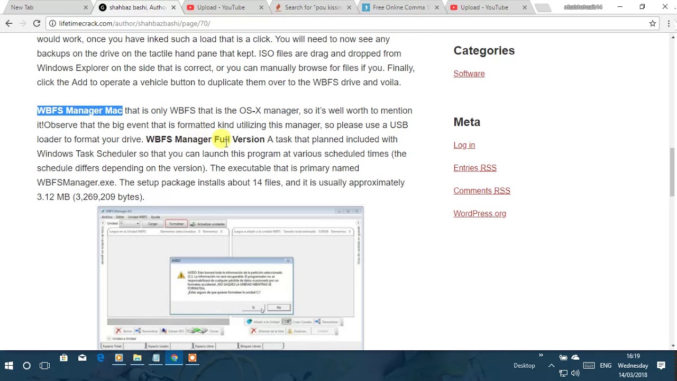Close the New Tab tab
Viewport: 677px width, 381px height.
click(86, 7)
